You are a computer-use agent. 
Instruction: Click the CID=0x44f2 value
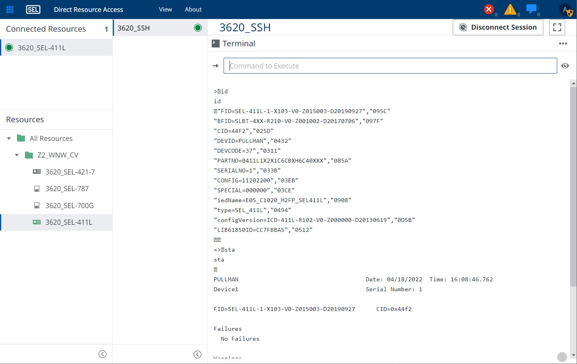tap(394, 309)
